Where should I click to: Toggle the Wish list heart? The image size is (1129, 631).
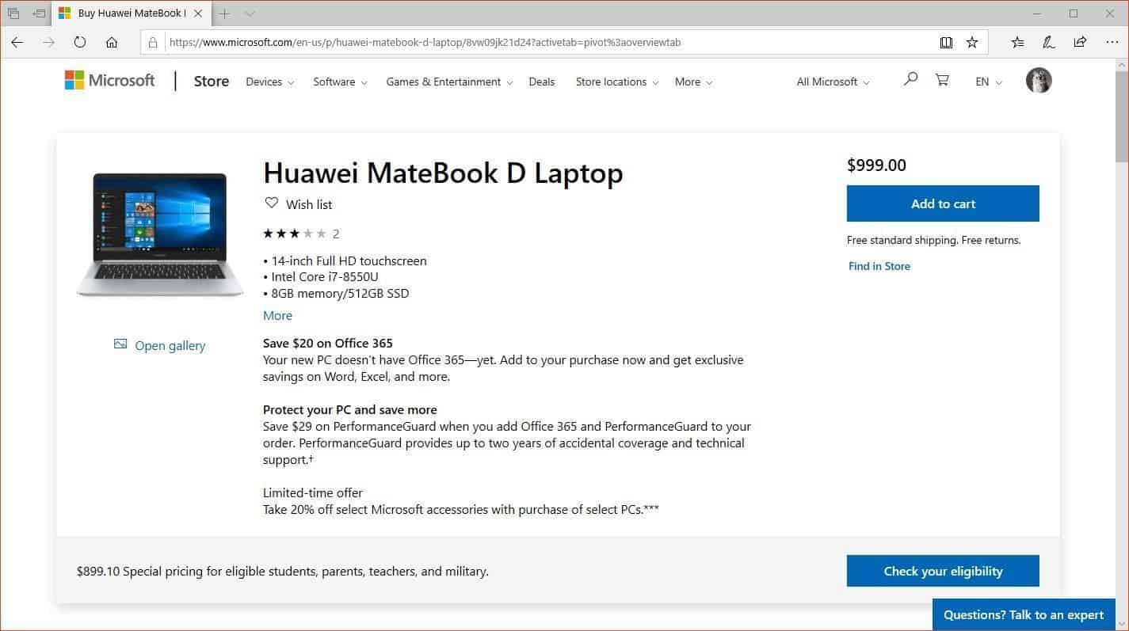pyautogui.click(x=272, y=203)
